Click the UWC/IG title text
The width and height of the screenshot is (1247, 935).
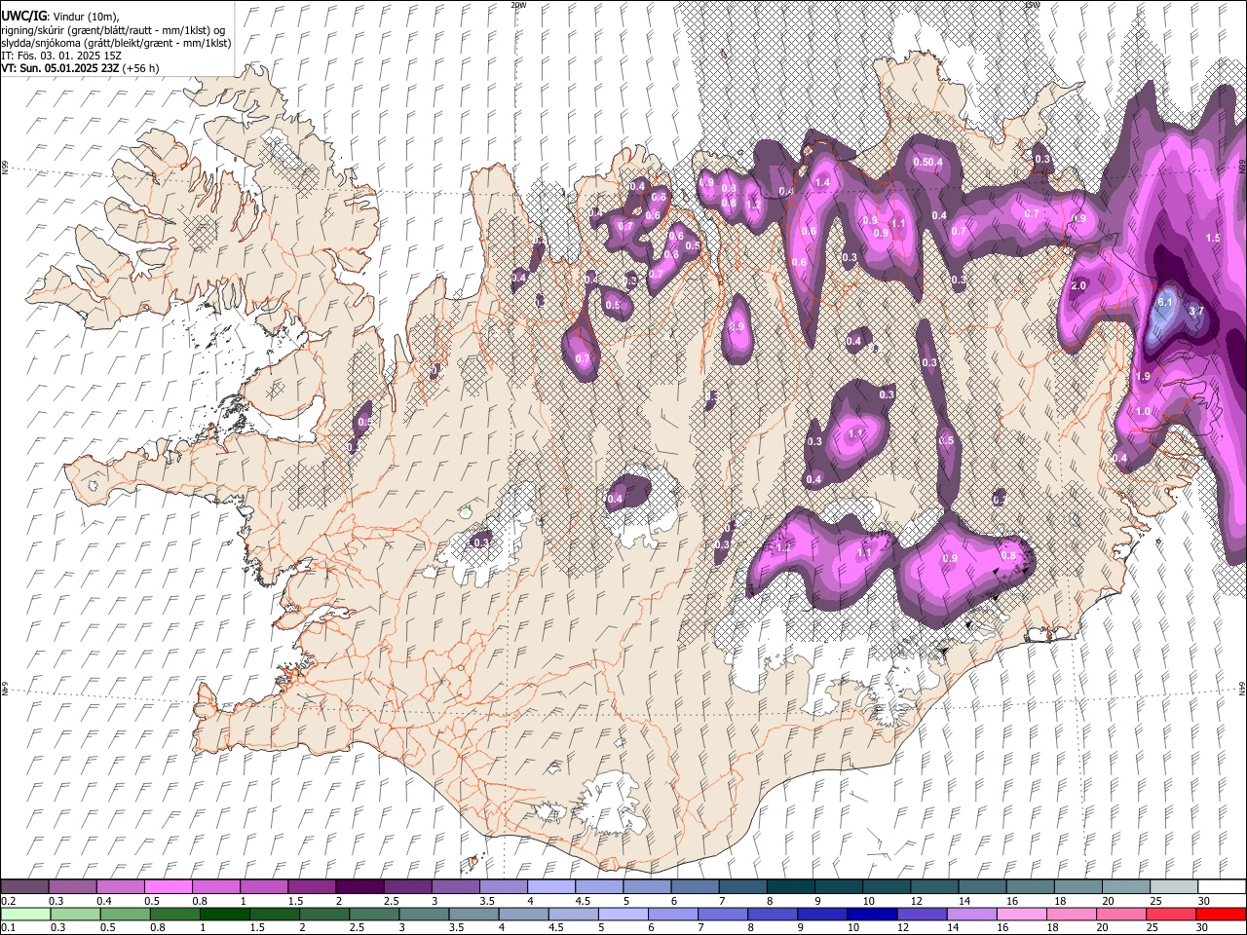(x=23, y=16)
